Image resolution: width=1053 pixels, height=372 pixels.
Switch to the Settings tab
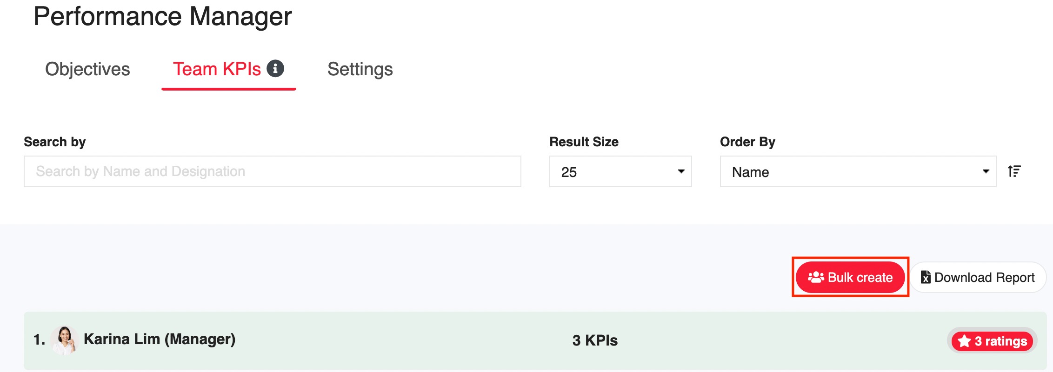(360, 69)
